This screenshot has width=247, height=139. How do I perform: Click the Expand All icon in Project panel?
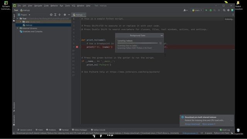55,15
